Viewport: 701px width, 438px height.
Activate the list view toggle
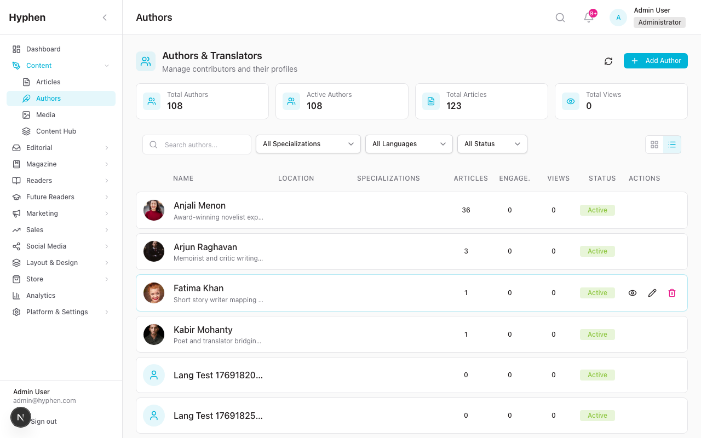click(672, 145)
